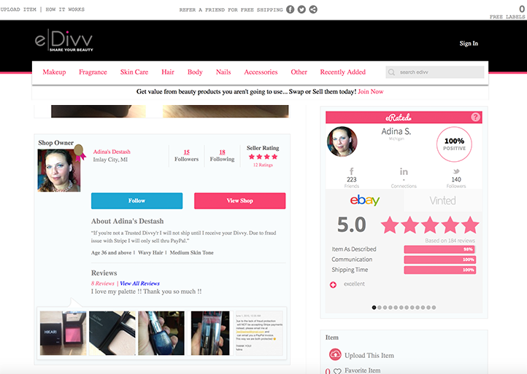This screenshot has width=527, height=374.
Task: Click the Upload Item link
Action: [x=18, y=9]
